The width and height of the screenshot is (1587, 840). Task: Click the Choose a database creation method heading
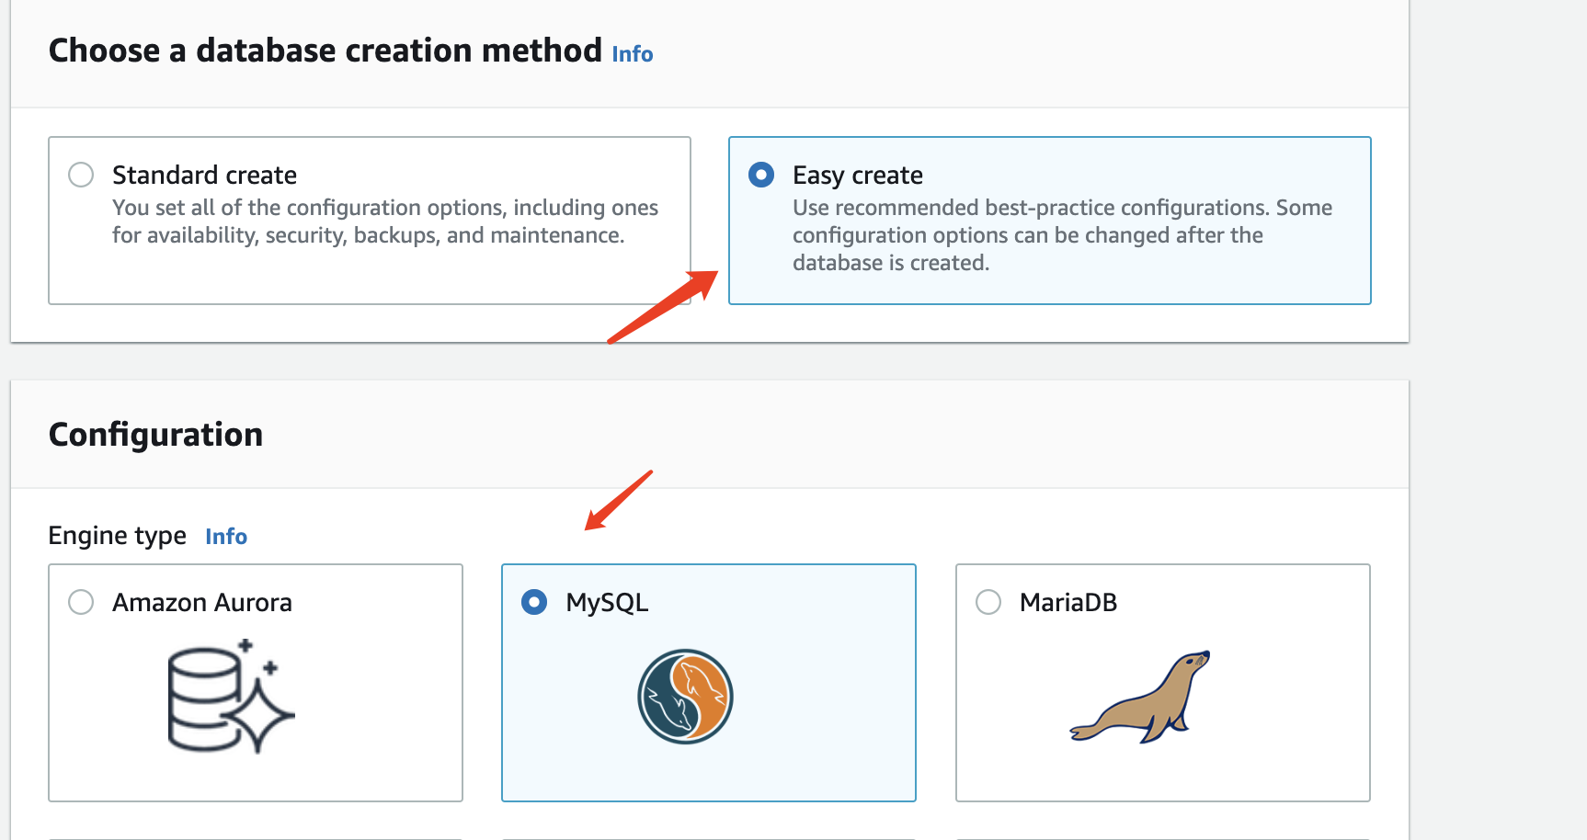[x=325, y=51]
